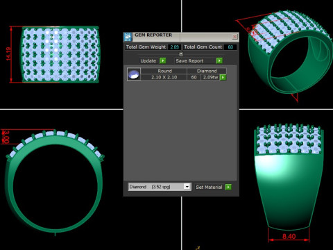Click the green arrow next to Set Material
The width and height of the screenshot is (333, 250).
pyautogui.click(x=228, y=187)
